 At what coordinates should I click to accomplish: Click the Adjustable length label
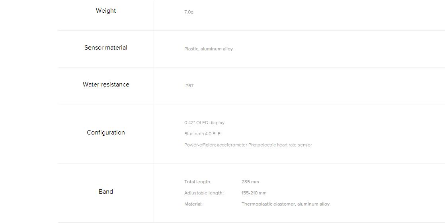(204, 193)
